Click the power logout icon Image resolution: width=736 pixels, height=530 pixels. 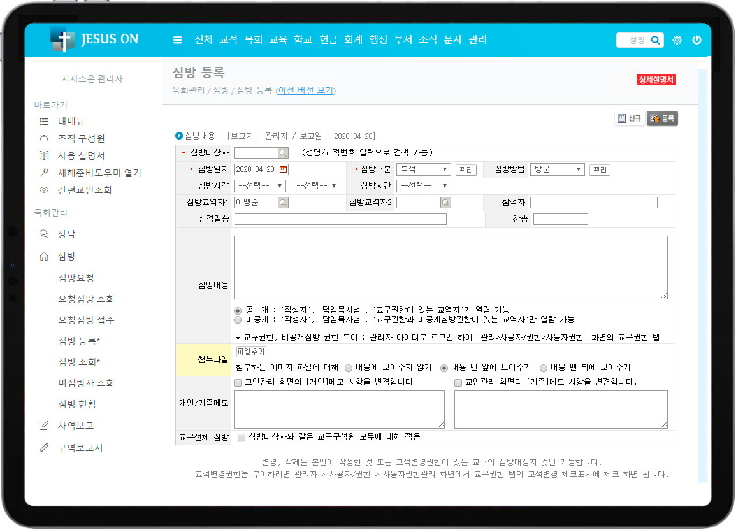pos(696,40)
